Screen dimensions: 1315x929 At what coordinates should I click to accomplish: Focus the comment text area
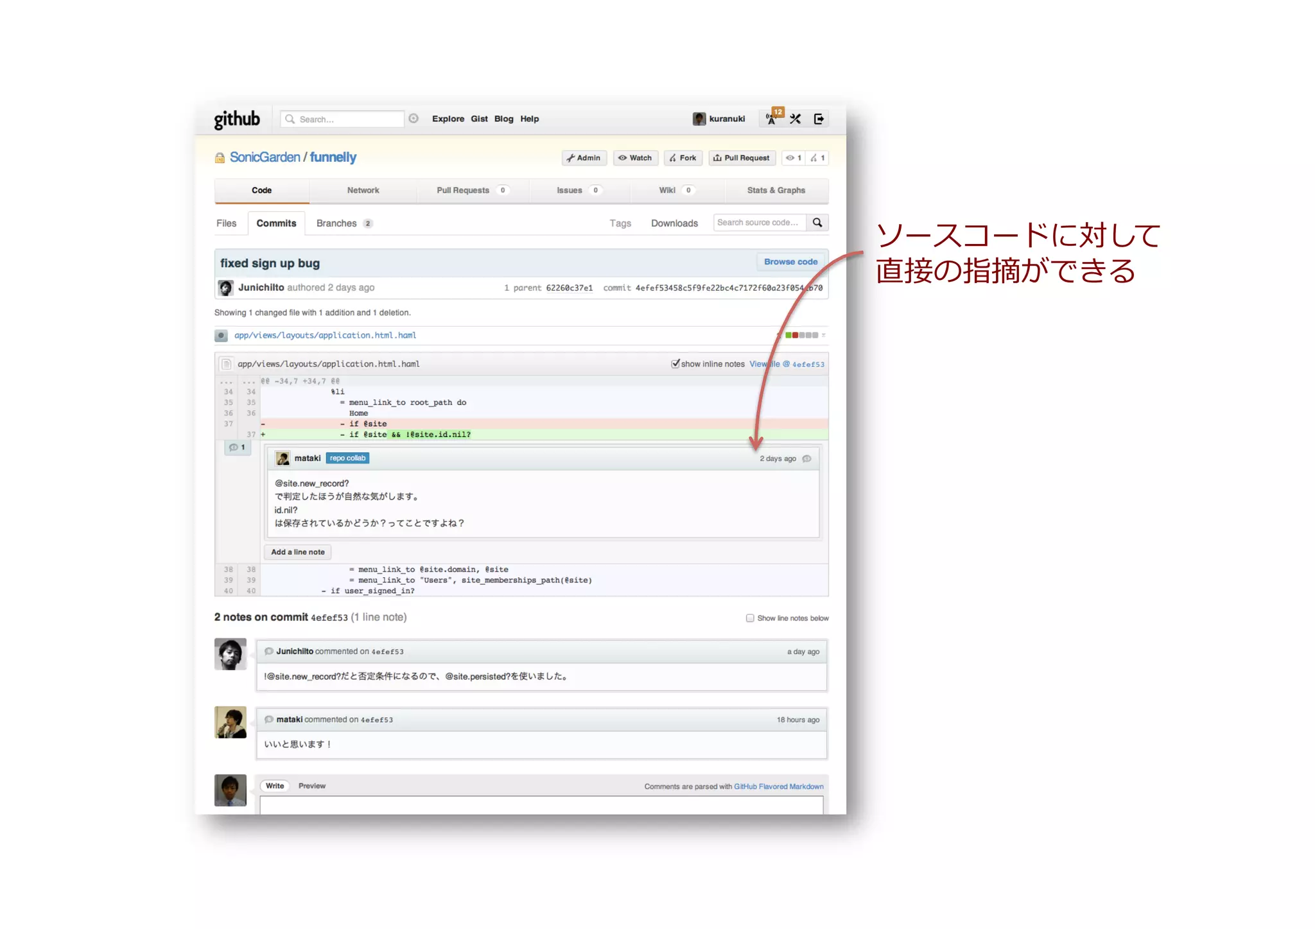(x=541, y=805)
